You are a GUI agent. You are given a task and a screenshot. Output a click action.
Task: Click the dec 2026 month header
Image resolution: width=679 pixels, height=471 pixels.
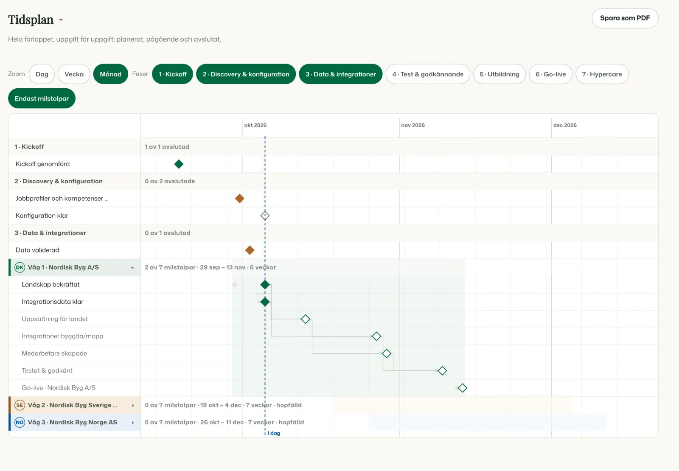point(565,125)
